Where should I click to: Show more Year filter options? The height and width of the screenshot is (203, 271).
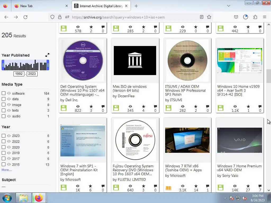(7, 170)
